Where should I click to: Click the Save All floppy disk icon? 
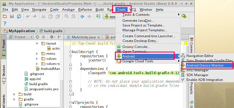tap(12, 16)
